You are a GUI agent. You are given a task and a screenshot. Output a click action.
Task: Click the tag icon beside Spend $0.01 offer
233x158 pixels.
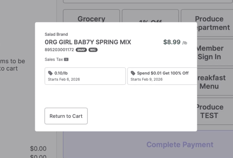tap(133, 73)
